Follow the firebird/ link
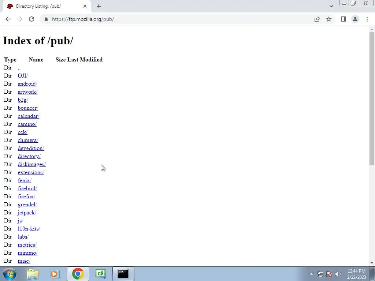 pos(27,188)
